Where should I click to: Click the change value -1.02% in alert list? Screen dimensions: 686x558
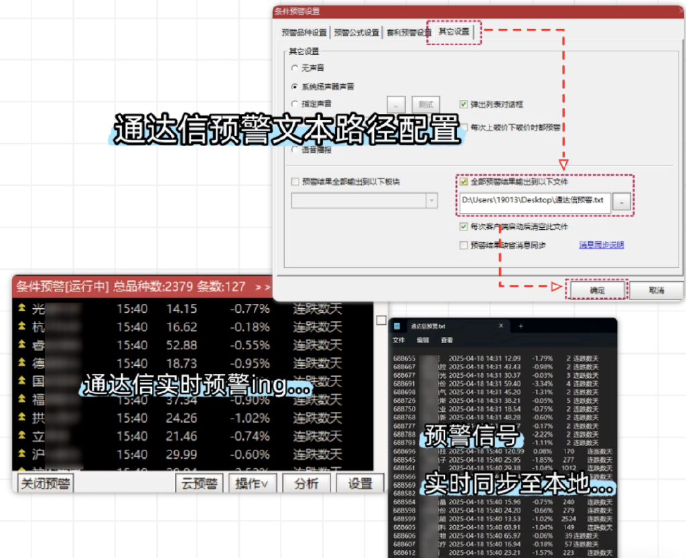pos(250,417)
